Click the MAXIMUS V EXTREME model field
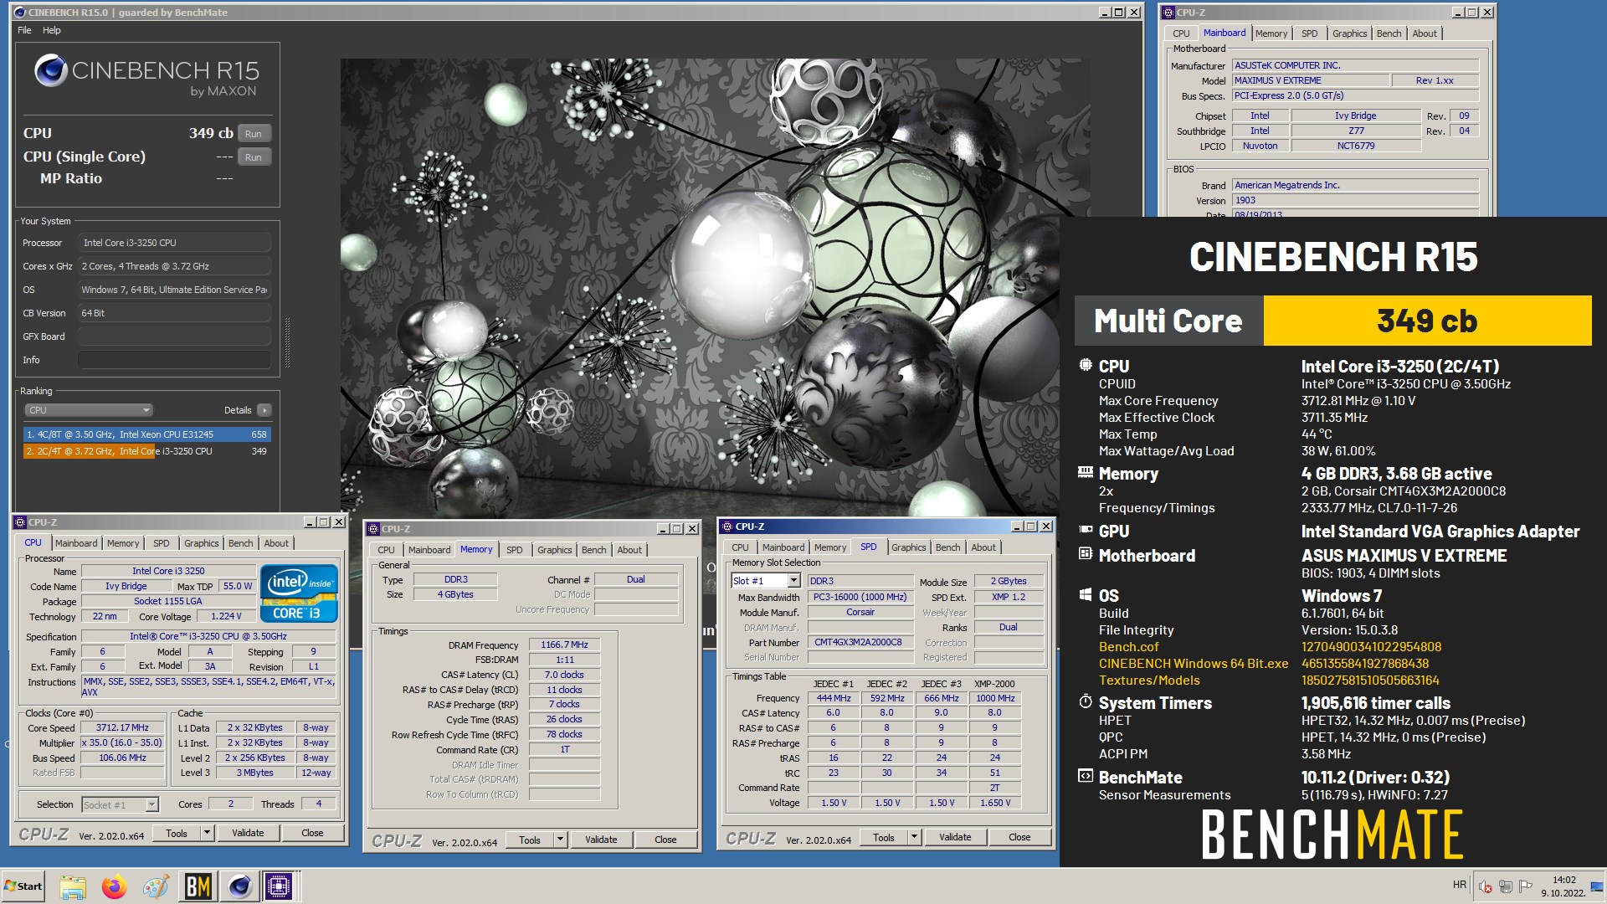 (x=1310, y=80)
